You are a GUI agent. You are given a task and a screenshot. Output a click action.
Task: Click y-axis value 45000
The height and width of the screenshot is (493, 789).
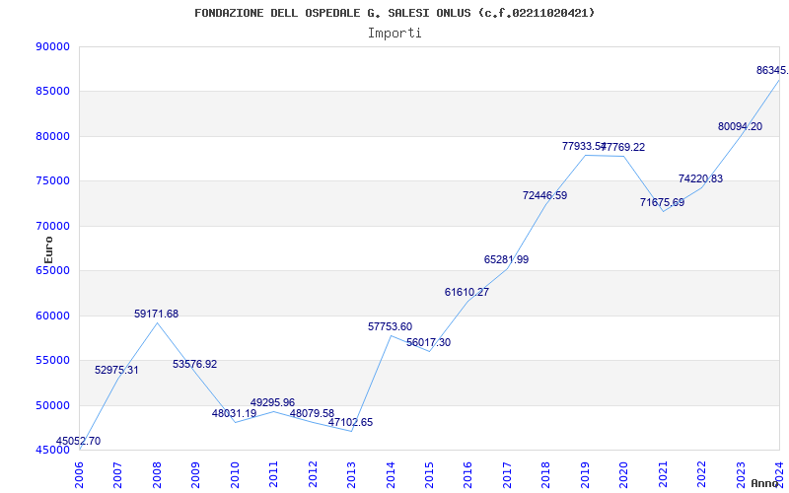pos(53,451)
